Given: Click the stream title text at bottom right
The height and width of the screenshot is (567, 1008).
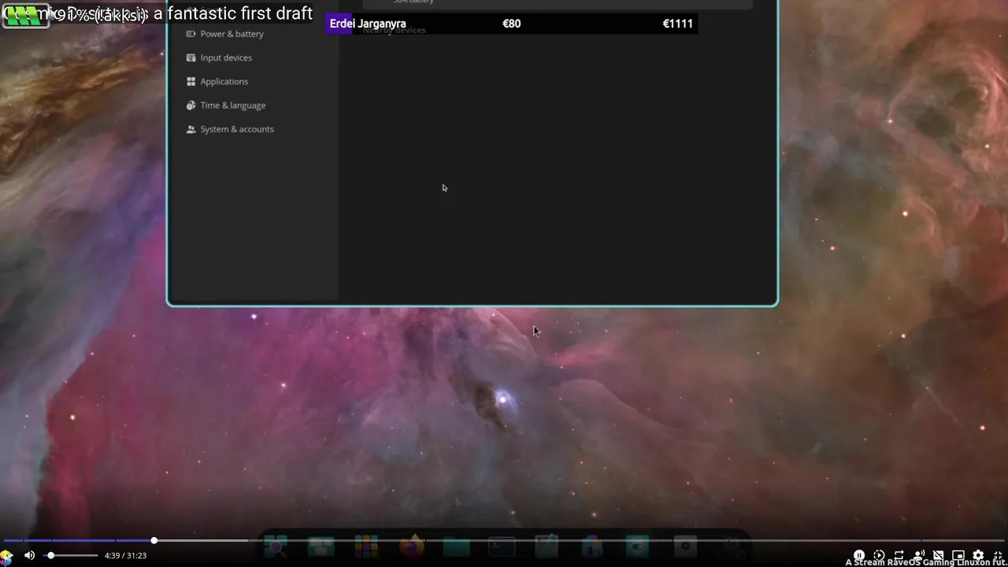Looking at the screenshot, I should pyautogui.click(x=927, y=562).
